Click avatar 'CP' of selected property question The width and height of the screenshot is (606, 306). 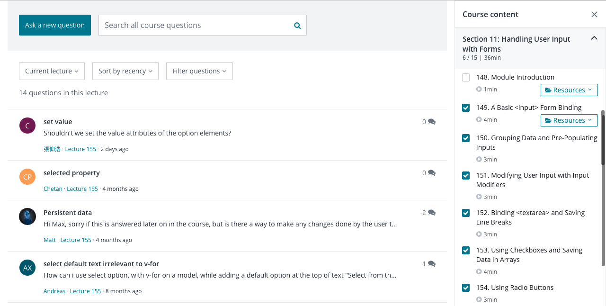(x=27, y=177)
